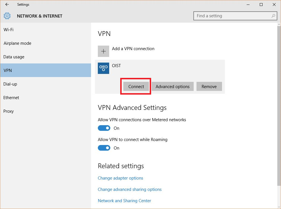
Task: Select Airplane mode in sidebar
Action: point(17,43)
